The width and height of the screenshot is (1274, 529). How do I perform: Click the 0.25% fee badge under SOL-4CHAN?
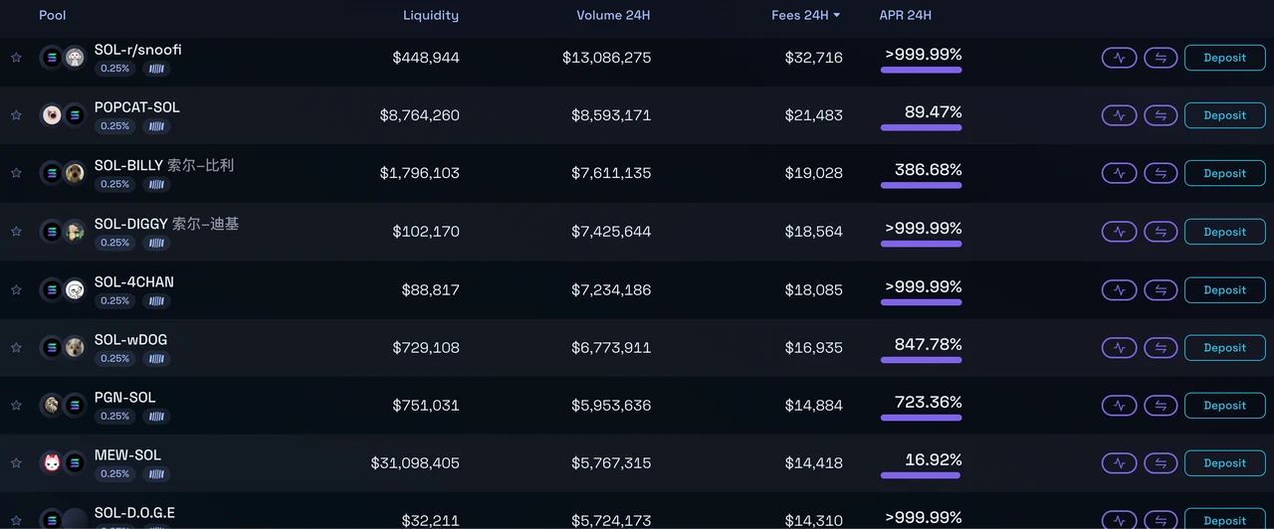click(115, 300)
